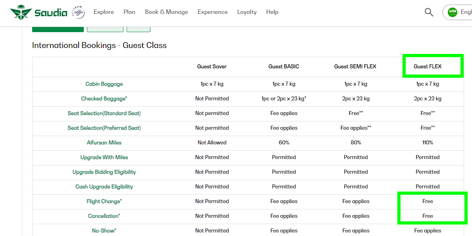The image size is (472, 236).
Task: Click the Saudia logo
Action: pyautogui.click(x=39, y=12)
